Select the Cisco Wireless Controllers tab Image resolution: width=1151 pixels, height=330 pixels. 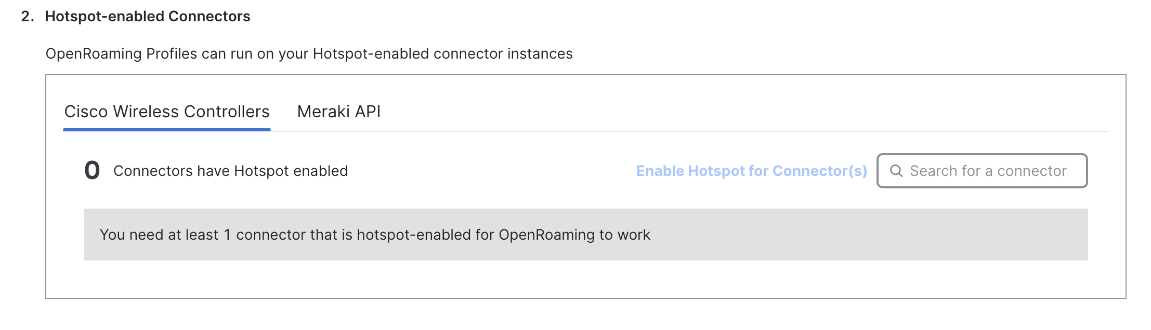tap(167, 112)
